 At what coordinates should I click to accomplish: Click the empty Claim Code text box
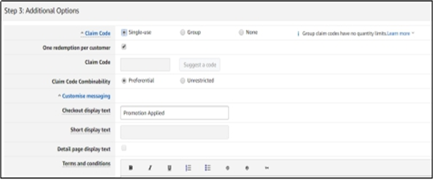(x=145, y=65)
